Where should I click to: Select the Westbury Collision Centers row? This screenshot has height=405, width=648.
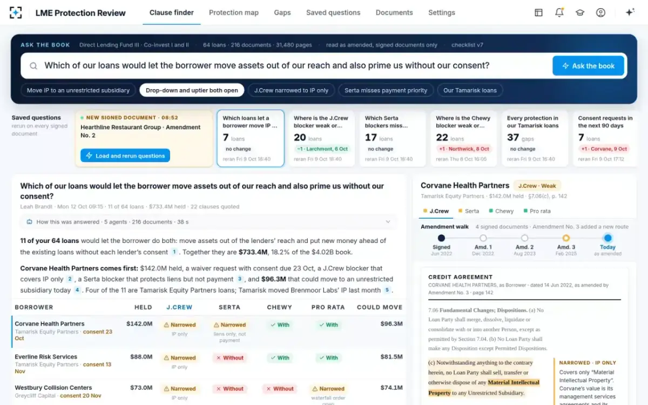208,392
